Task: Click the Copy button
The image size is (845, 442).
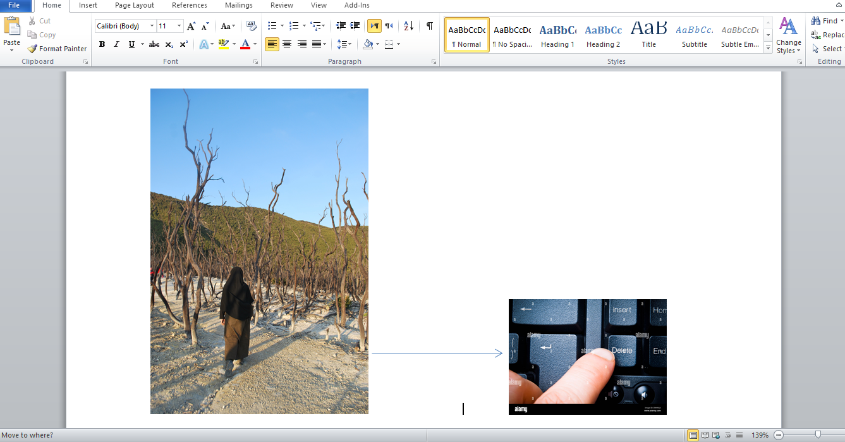Action: coord(42,35)
